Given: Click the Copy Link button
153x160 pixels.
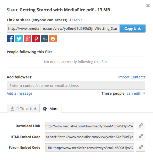Looking at the screenshot, I should 132,28.
